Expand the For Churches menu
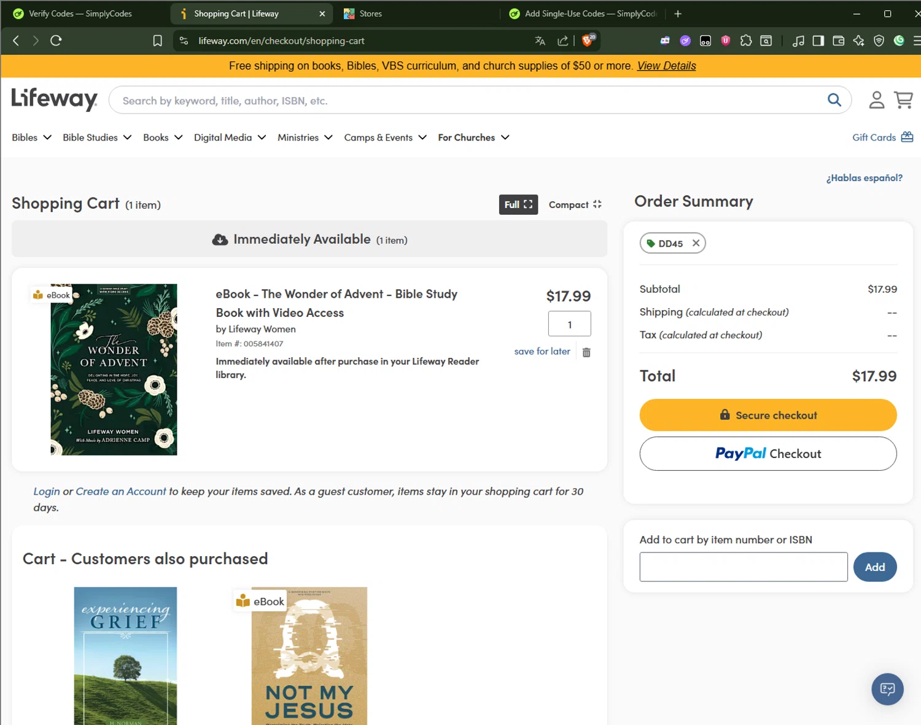Viewport: 921px width, 725px height. click(473, 138)
